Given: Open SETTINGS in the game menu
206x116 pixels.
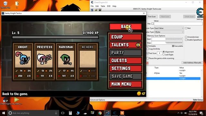Looking at the screenshot, I should coord(126,68).
